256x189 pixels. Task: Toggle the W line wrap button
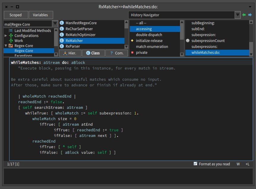click(238, 164)
